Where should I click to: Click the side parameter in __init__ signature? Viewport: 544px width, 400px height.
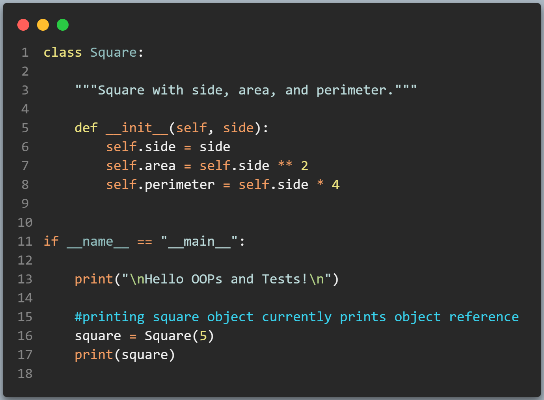(238, 128)
